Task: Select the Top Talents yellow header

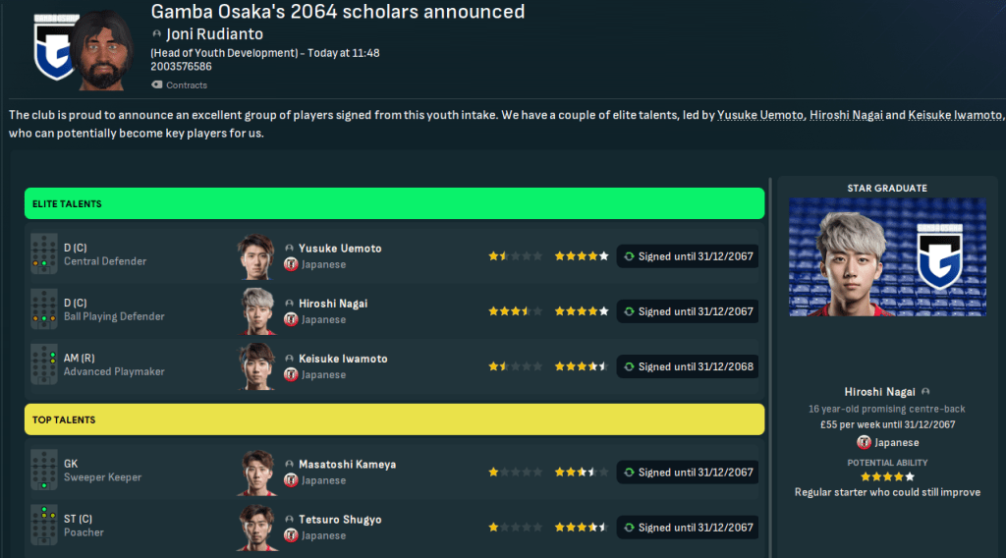Action: click(x=394, y=419)
